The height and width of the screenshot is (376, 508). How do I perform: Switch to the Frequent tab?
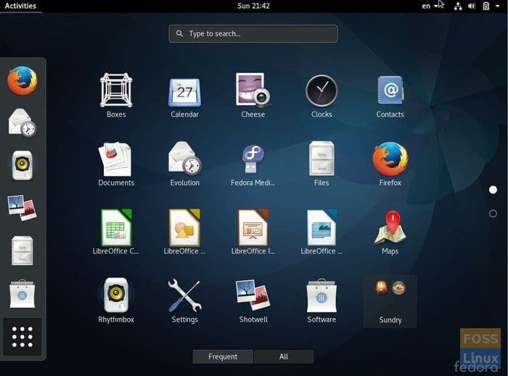(223, 356)
